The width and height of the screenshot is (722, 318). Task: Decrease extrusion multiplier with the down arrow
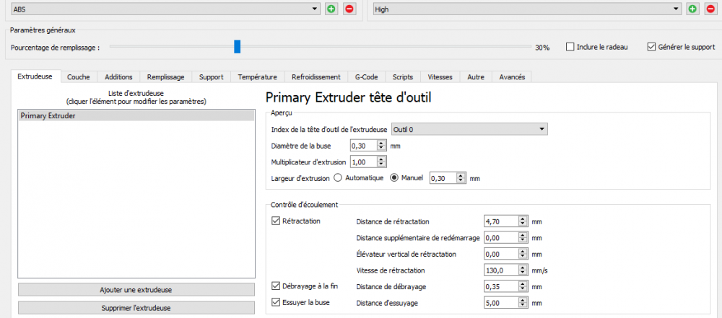[380, 164]
